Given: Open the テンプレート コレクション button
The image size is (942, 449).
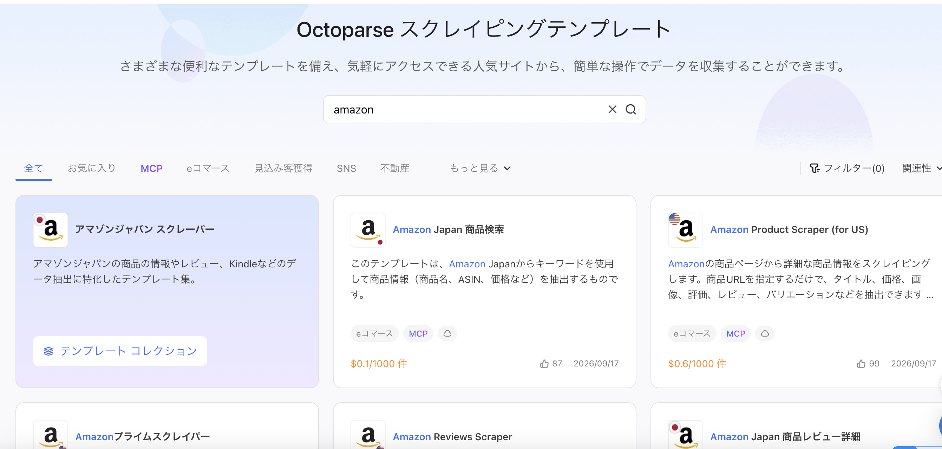Looking at the screenshot, I should [x=120, y=351].
